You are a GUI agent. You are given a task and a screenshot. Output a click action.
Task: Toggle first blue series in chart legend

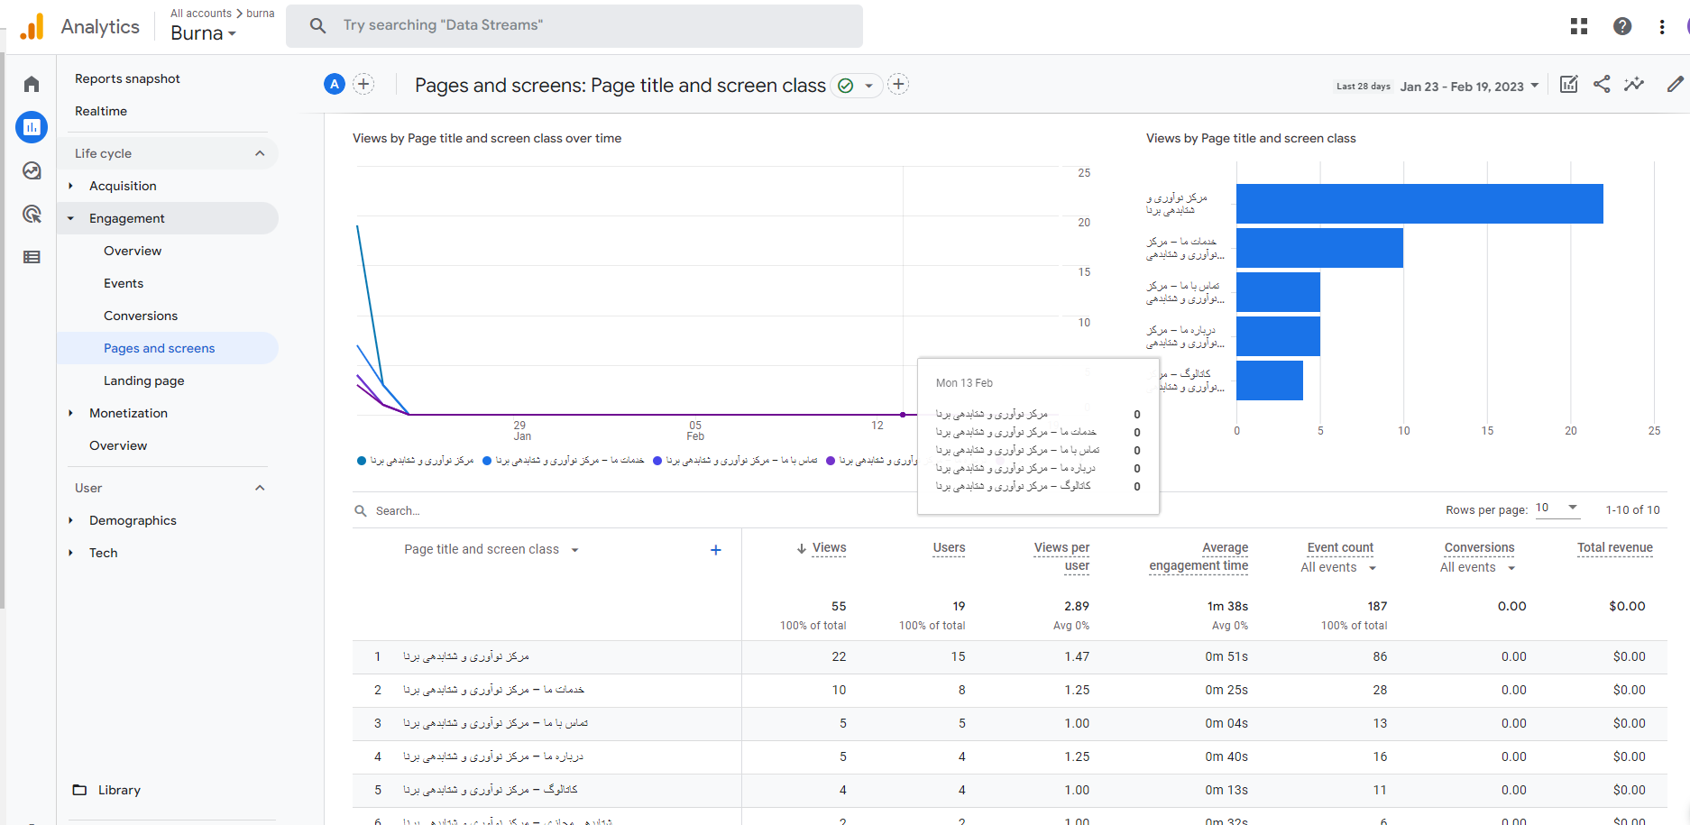point(416,461)
